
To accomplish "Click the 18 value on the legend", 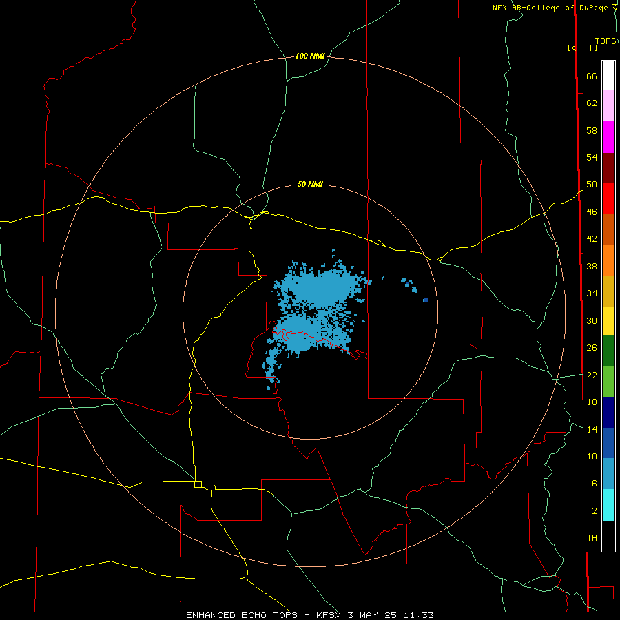I will point(592,402).
